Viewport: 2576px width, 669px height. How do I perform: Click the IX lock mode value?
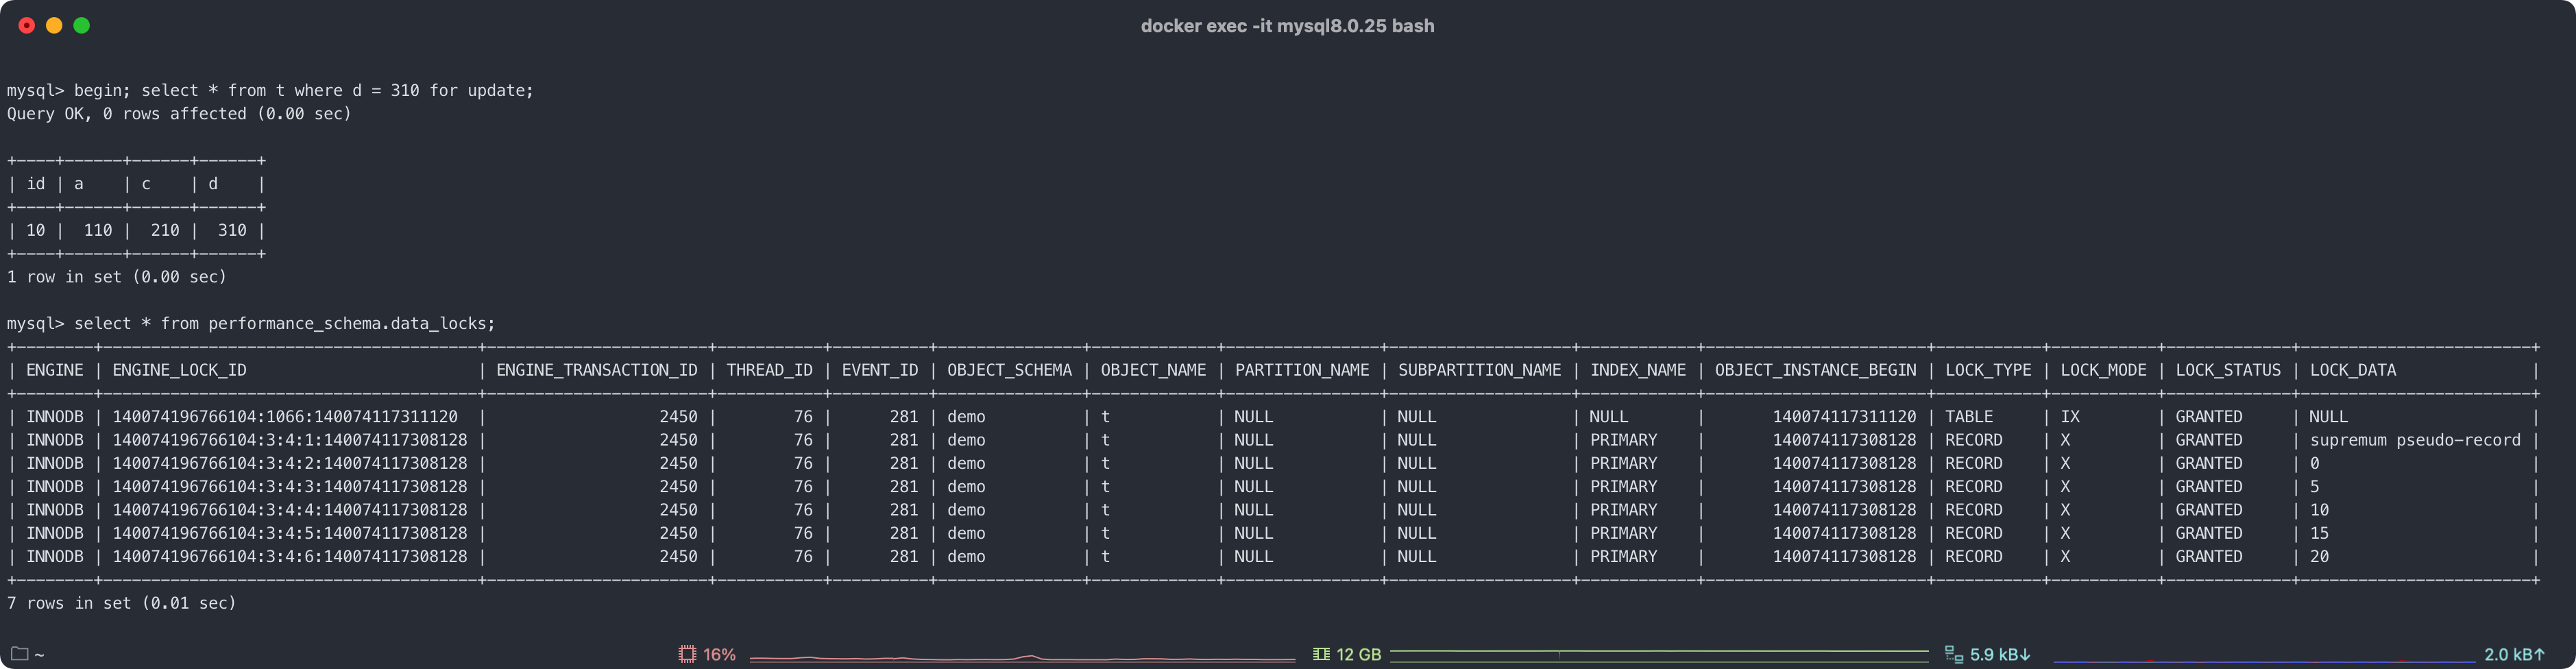click(x=2069, y=417)
